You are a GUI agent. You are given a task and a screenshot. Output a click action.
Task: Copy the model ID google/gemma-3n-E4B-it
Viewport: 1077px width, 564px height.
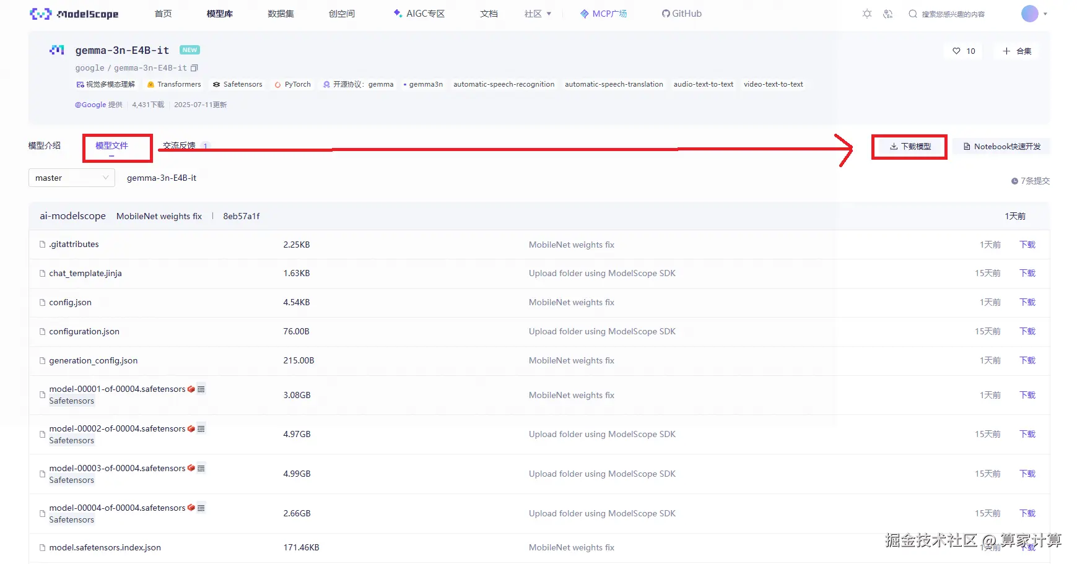pyautogui.click(x=194, y=68)
